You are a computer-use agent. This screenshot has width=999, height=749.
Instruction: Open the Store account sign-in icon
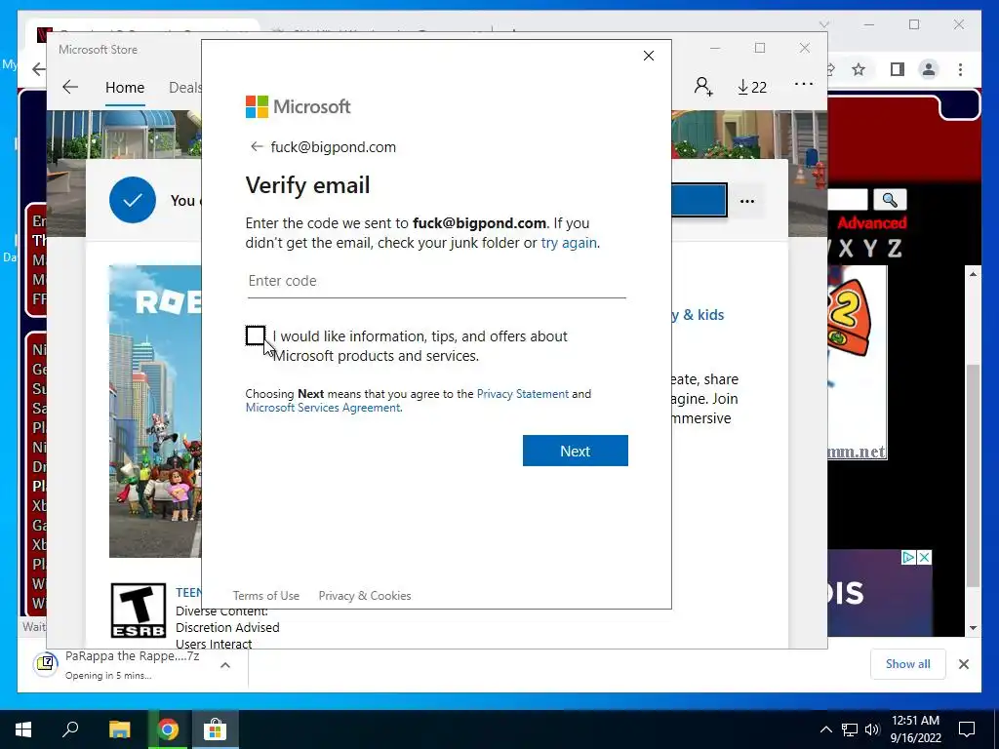[x=703, y=87]
